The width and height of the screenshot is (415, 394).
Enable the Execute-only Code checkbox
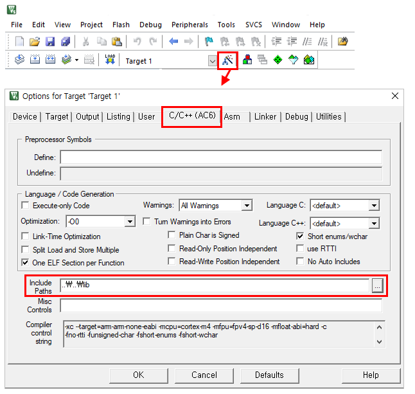[26, 206]
